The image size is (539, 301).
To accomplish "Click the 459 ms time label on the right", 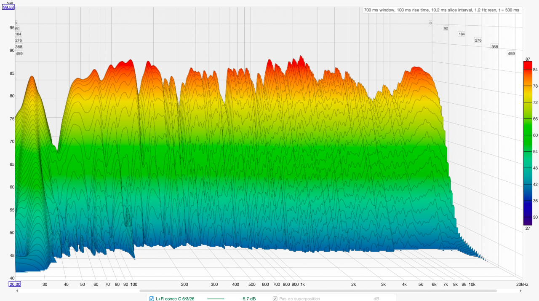I will [511, 54].
